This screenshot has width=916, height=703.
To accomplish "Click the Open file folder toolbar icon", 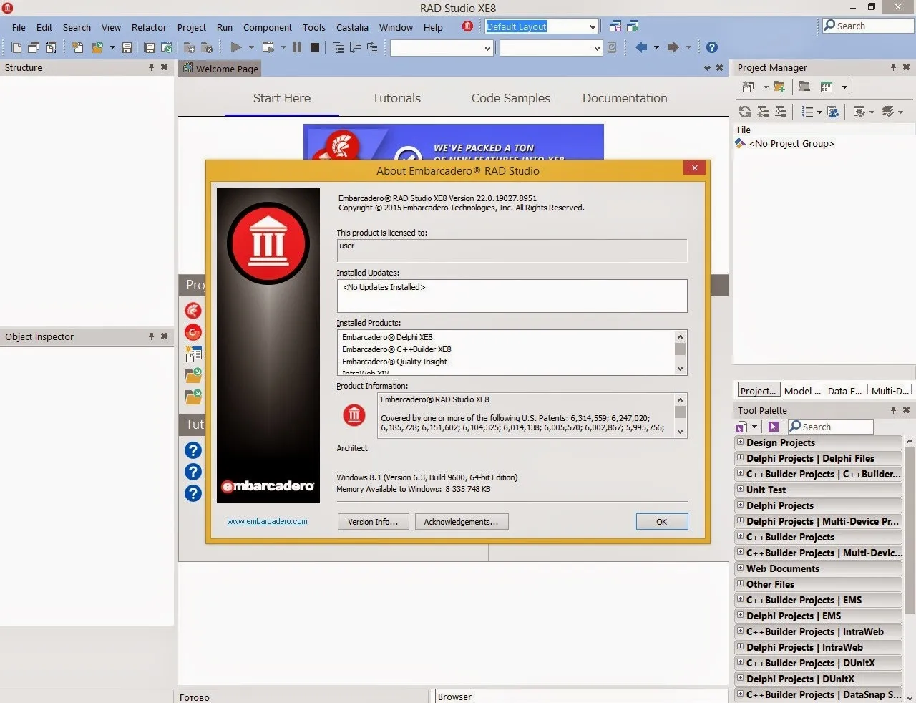I will coord(97,47).
